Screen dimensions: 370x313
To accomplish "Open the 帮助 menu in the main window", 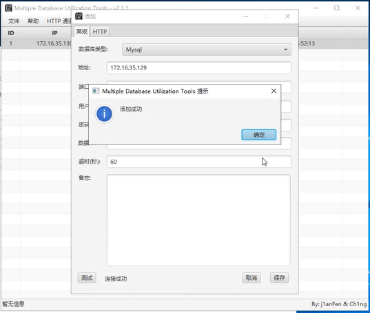I will pyautogui.click(x=33, y=21).
